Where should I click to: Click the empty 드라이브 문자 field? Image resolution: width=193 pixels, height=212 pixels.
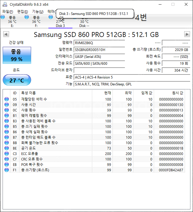point(99,70)
